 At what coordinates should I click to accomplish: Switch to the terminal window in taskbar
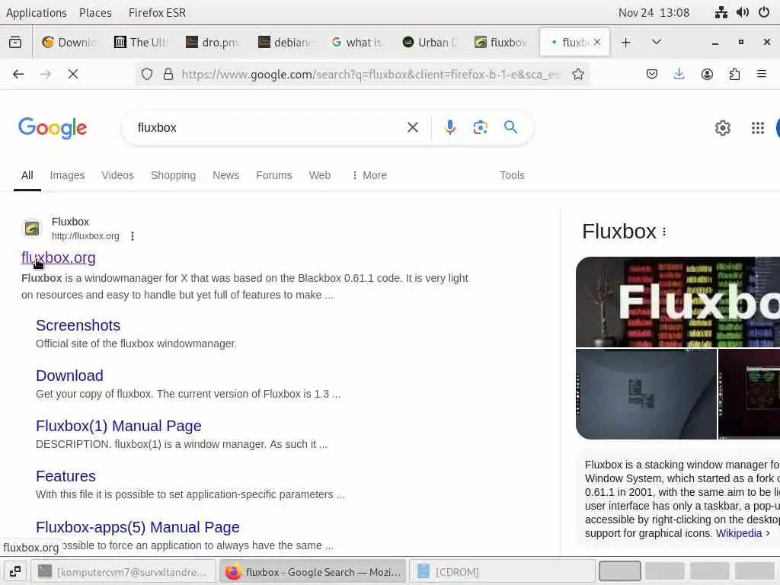click(123, 572)
